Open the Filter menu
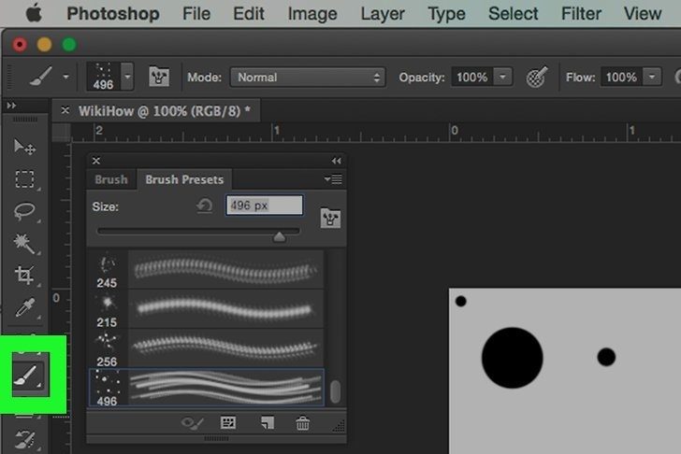This screenshot has width=681, height=454. tap(581, 14)
